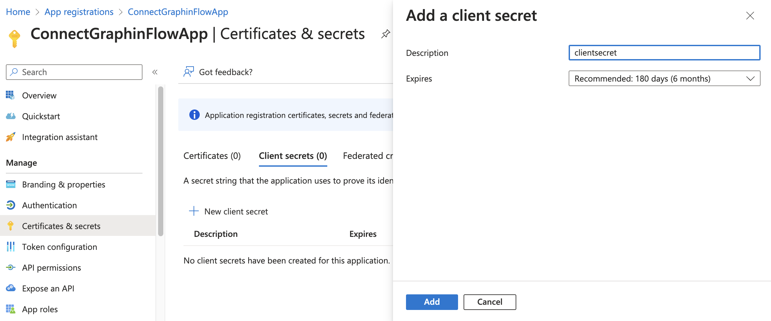This screenshot has height=321, width=771.
Task: Click the Expires column header
Action: (363, 234)
